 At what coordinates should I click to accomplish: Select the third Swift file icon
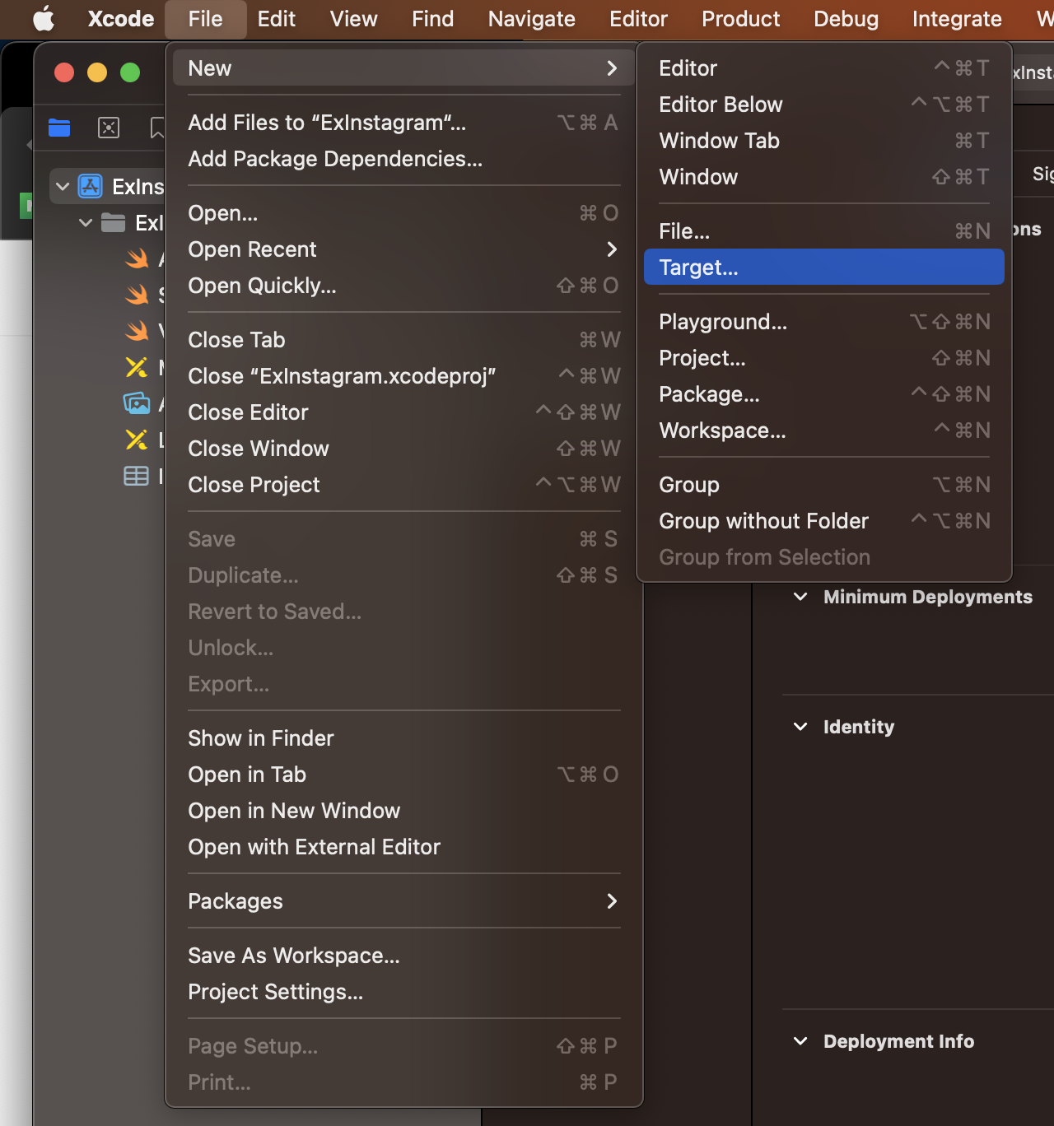point(137,331)
